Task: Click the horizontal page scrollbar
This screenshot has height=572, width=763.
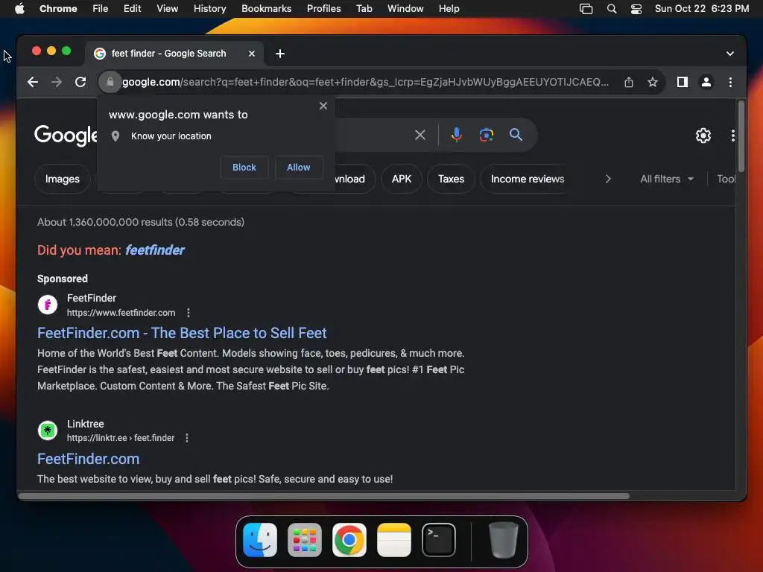Action: click(324, 496)
